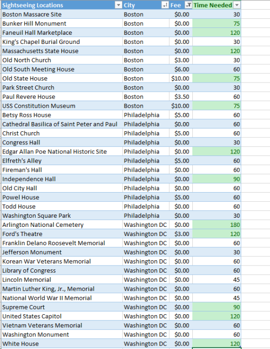Click the Lincoln Memorial cell
270x349 pixels.
(62, 279)
